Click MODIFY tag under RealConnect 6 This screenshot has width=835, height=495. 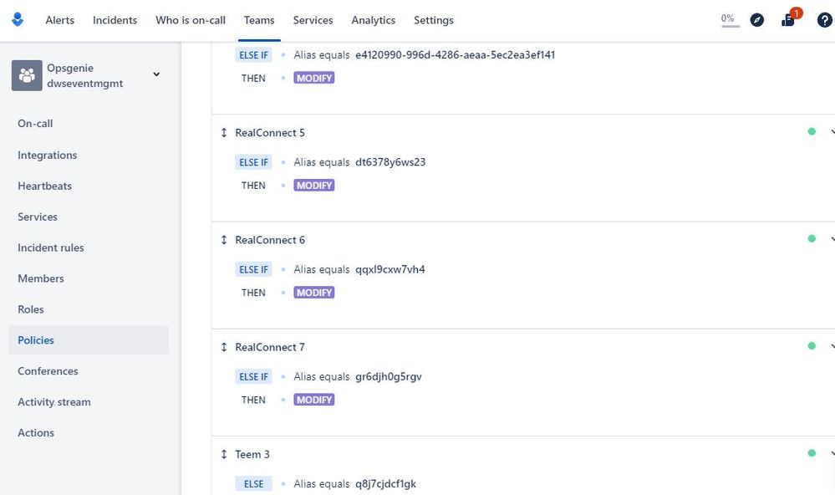coord(314,293)
